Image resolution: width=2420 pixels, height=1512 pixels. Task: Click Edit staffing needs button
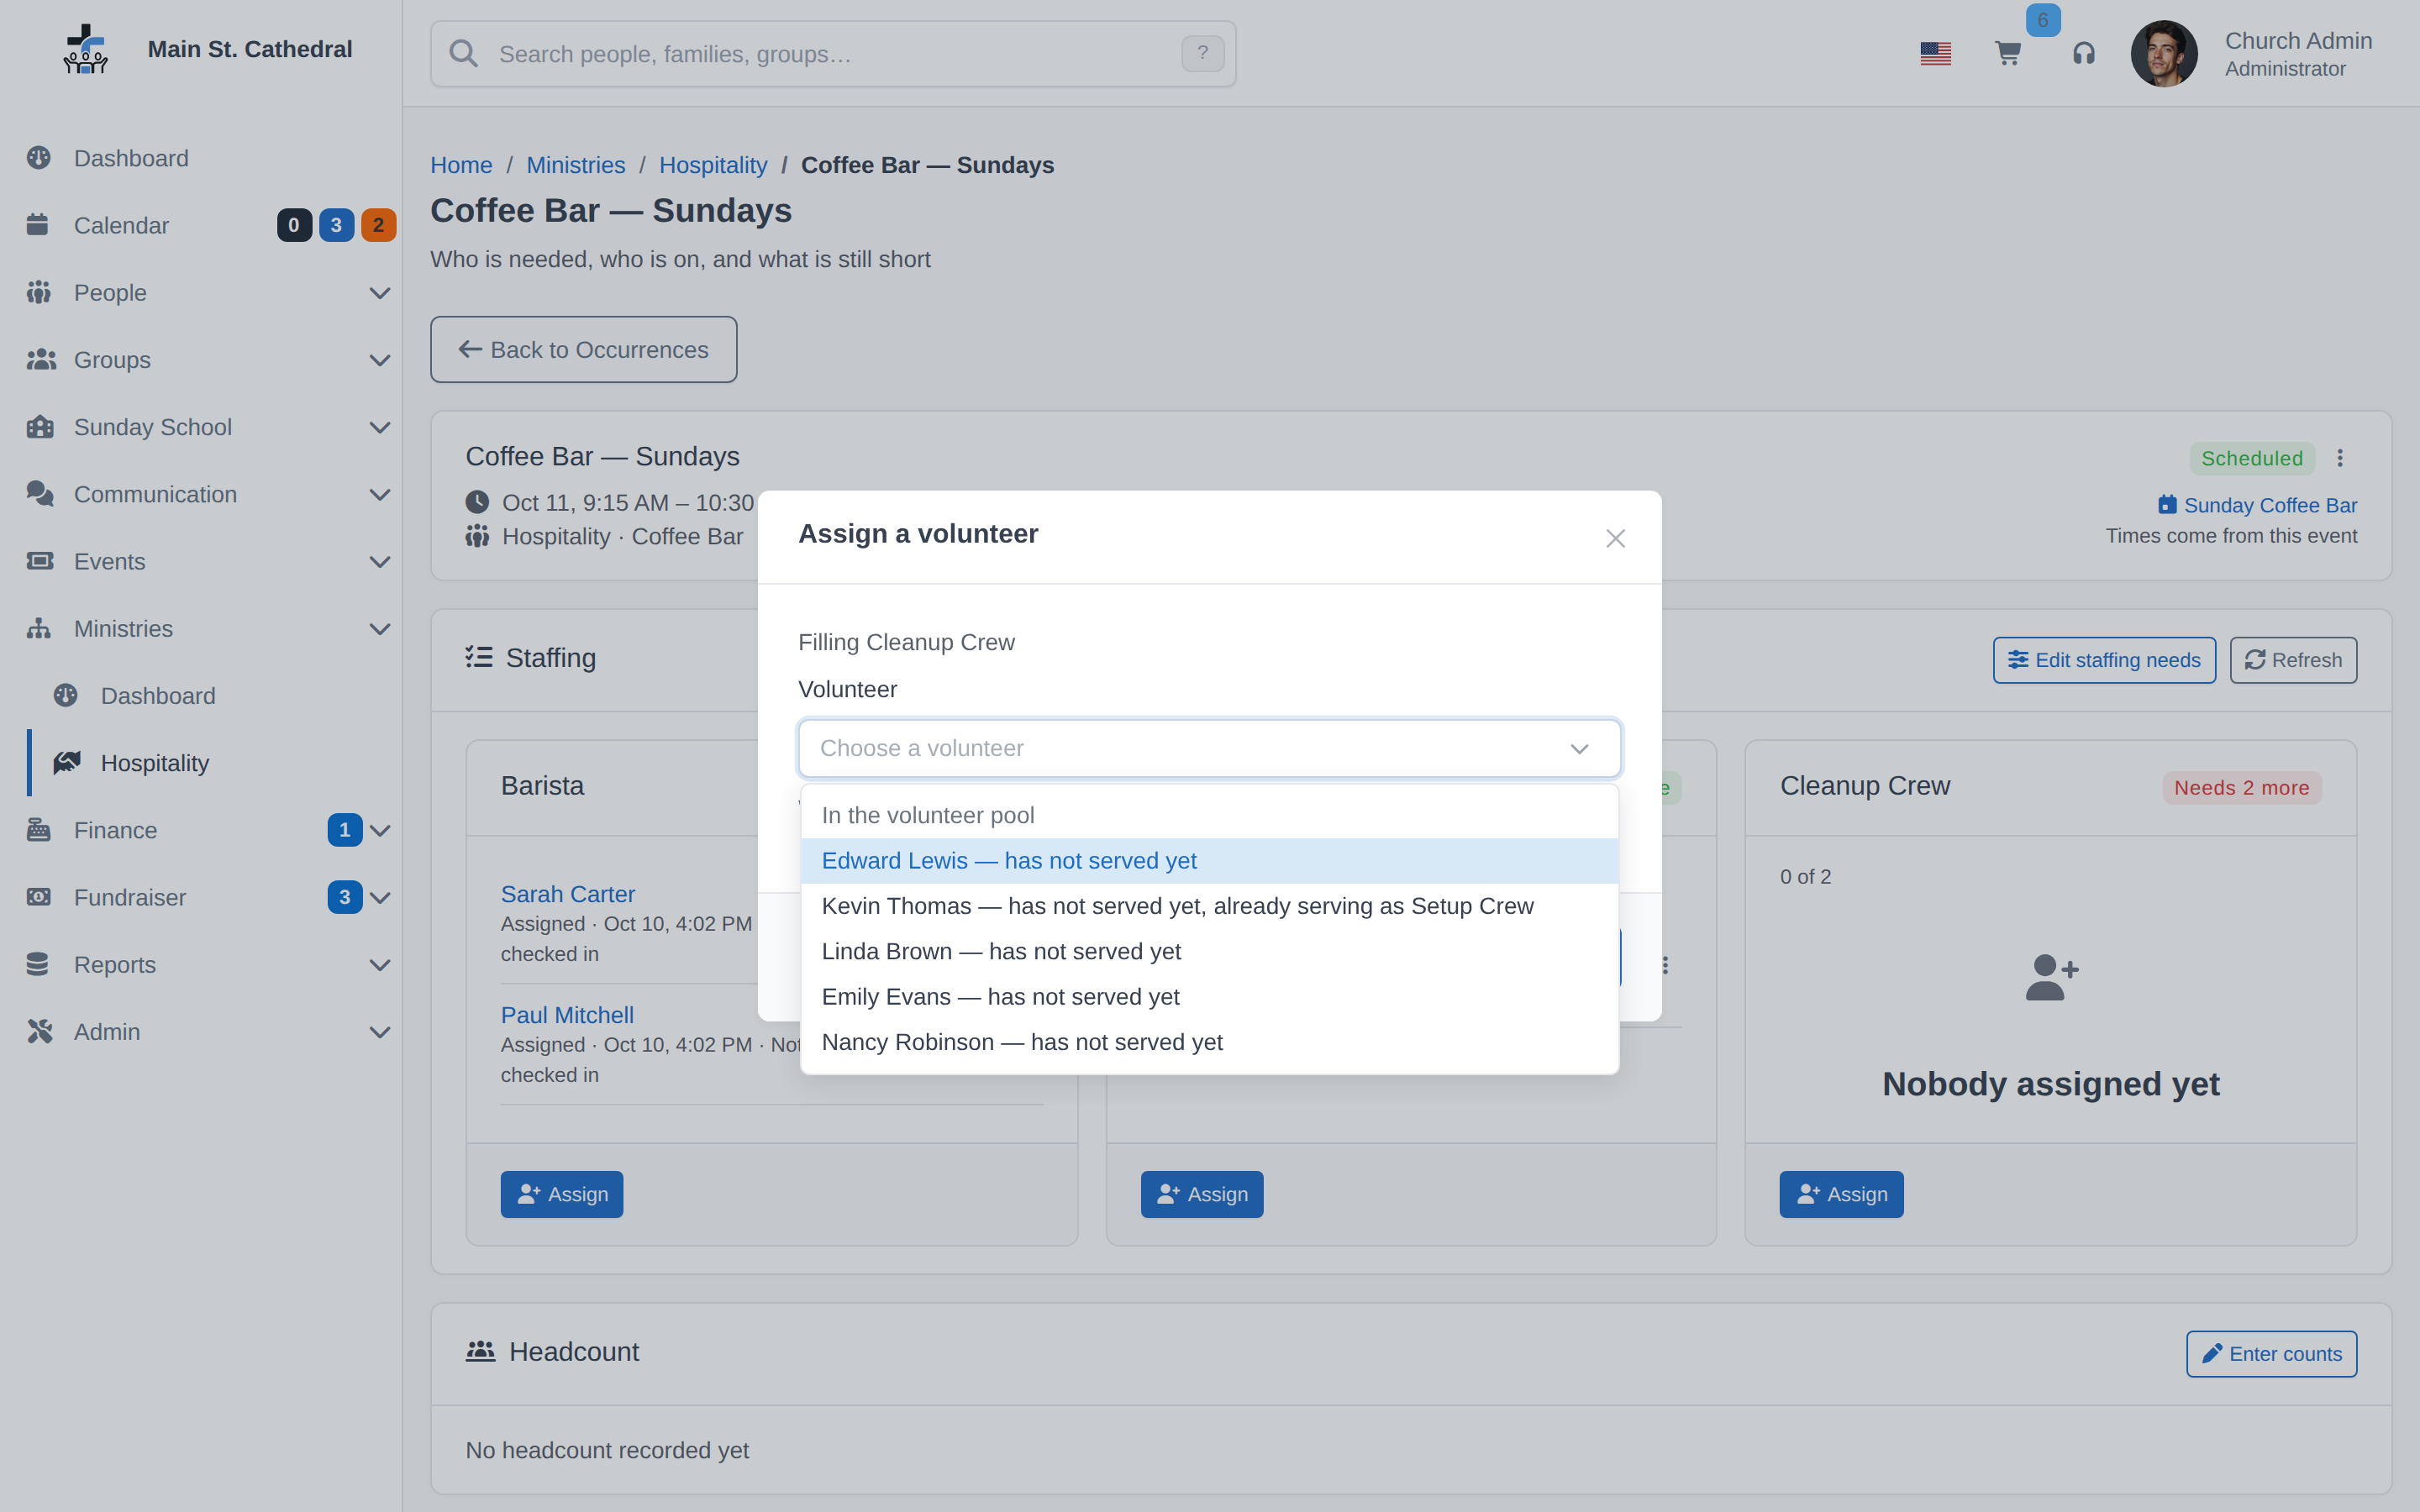pyautogui.click(x=2104, y=660)
